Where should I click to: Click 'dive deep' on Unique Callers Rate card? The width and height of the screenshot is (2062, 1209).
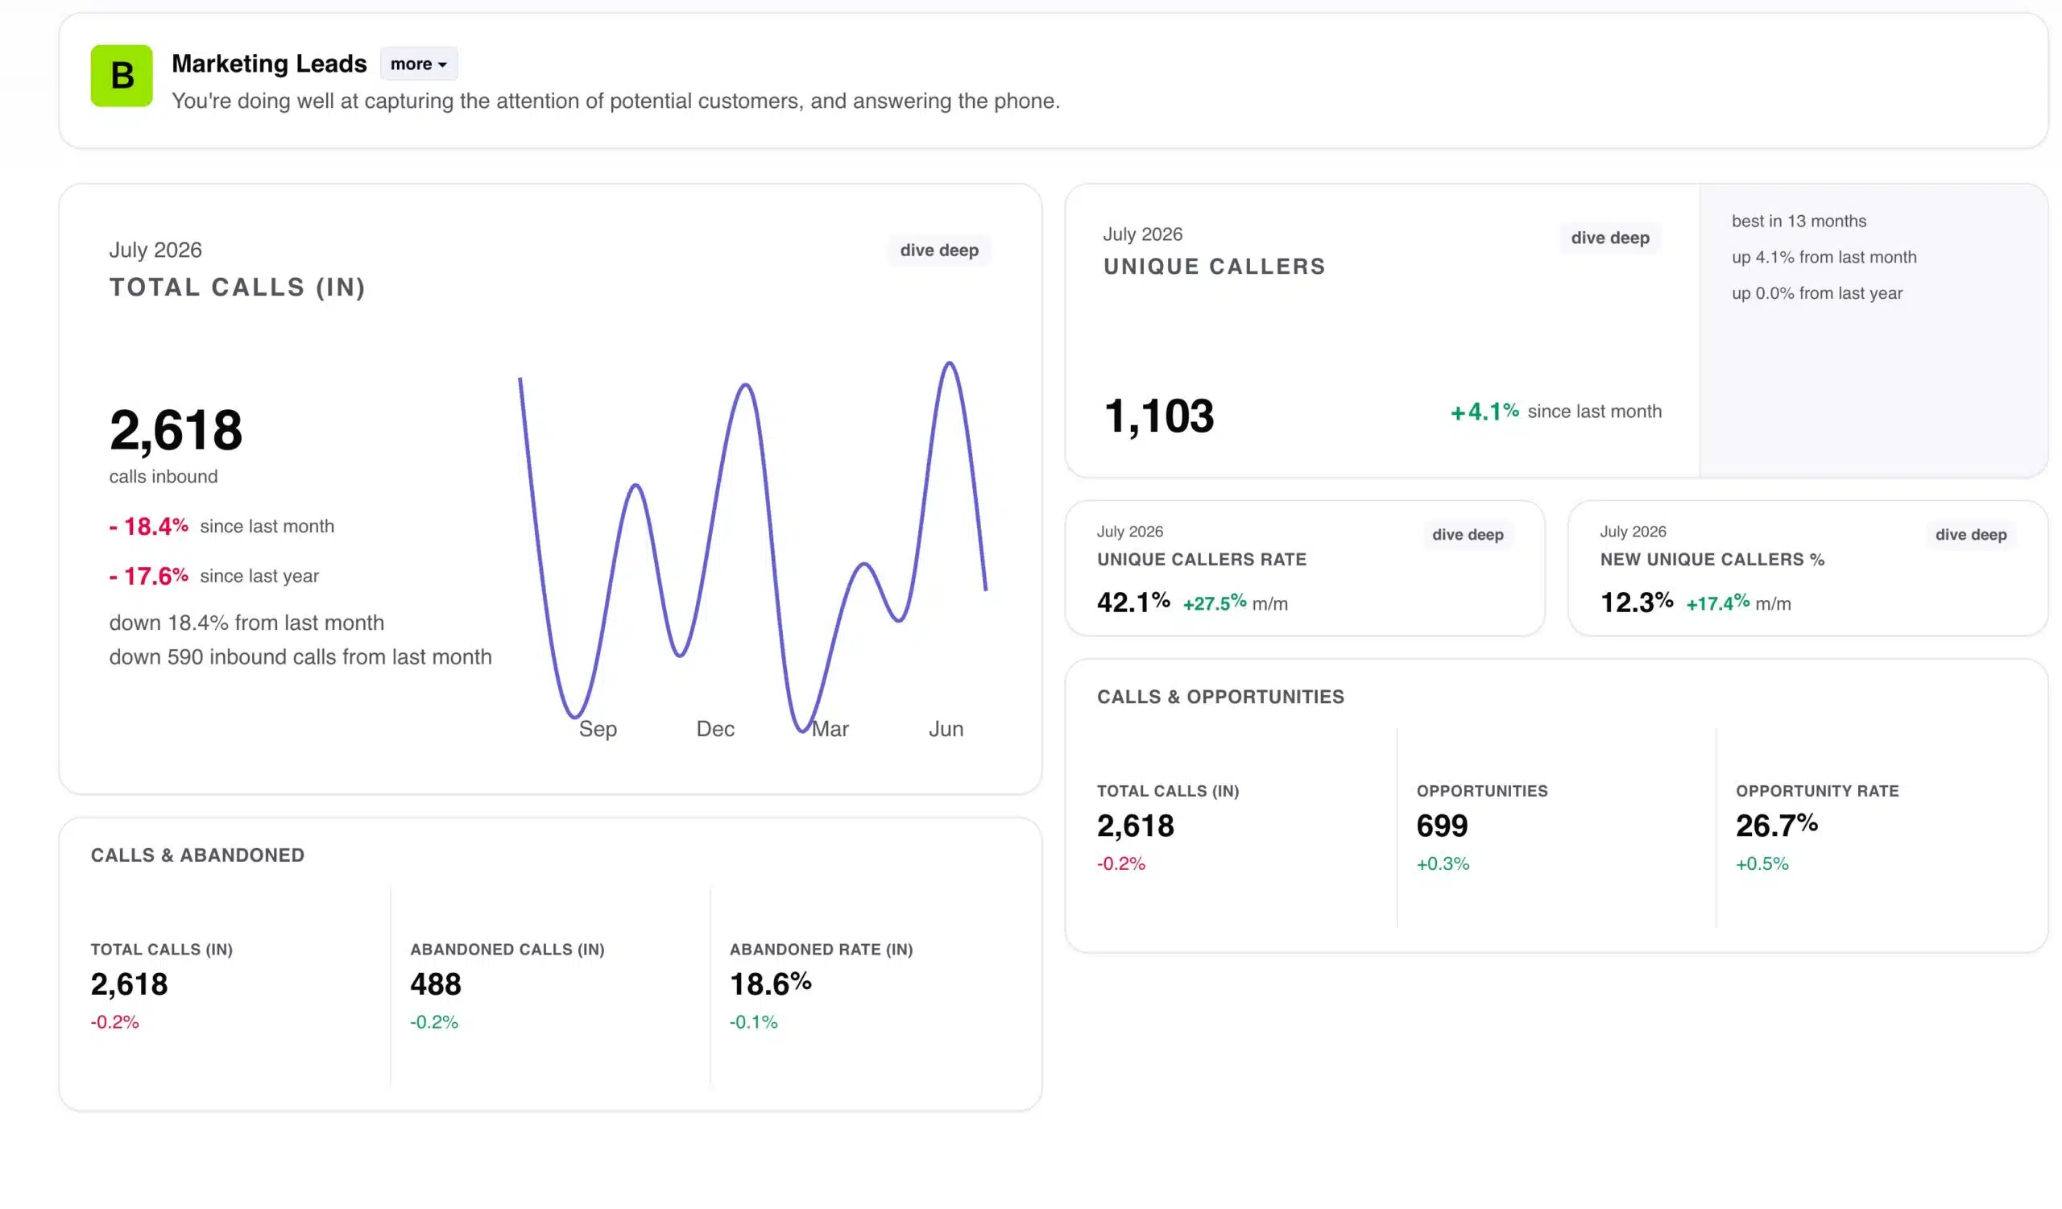click(x=1467, y=534)
